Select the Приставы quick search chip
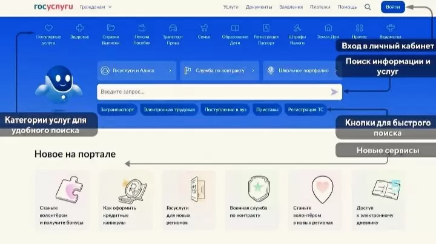Screen dimensions: 436x244 point(267,110)
